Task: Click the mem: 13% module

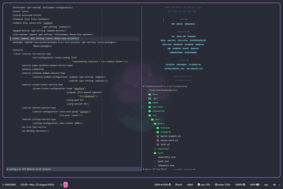Action: coord(222,185)
